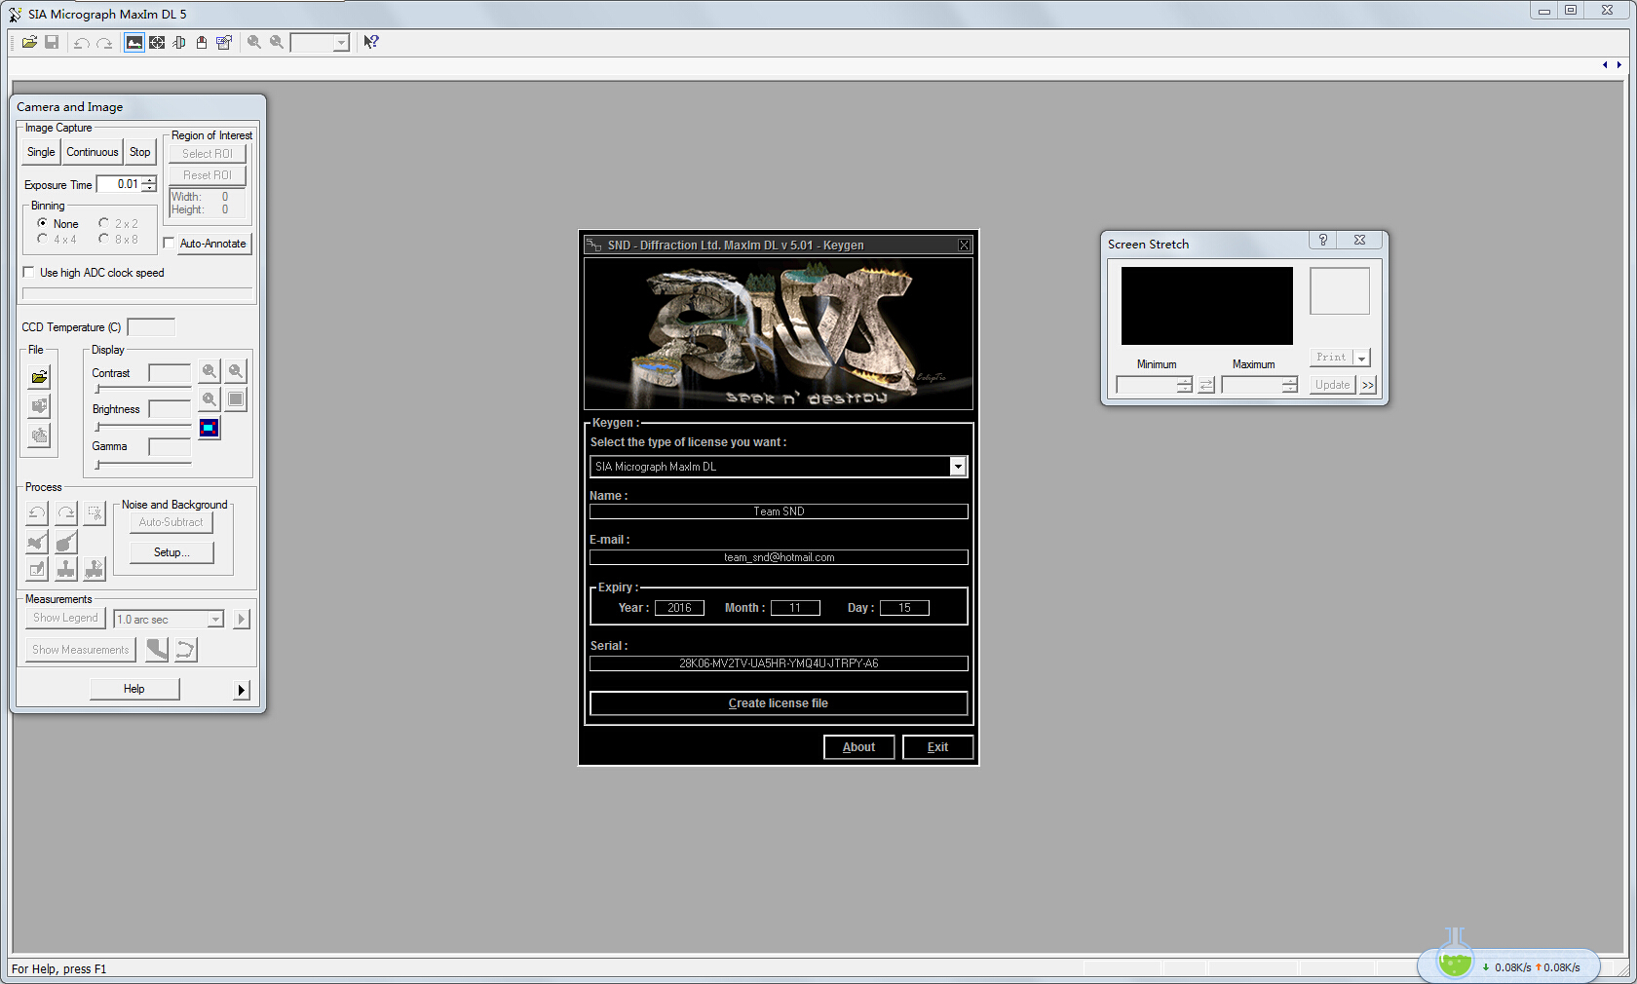The height and width of the screenshot is (984, 1637).
Task: Enable Use high ADC clock speed checkbox
Action: (x=29, y=273)
